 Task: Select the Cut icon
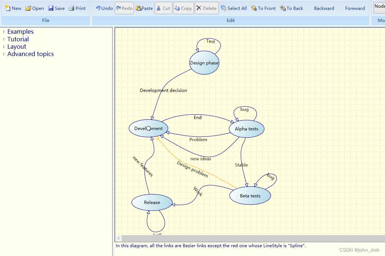tap(163, 8)
